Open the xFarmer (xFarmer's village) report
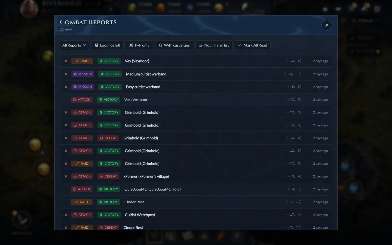The width and height of the screenshot is (392, 245). click(x=196, y=176)
